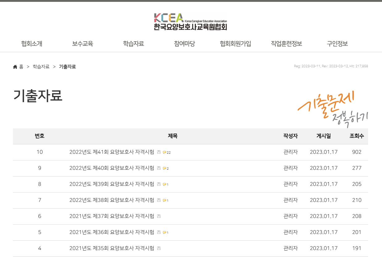Image resolution: width=382 pixels, height=257 pixels.
Task: Click 관리자 author in the 제37회 row
Action: click(x=291, y=216)
